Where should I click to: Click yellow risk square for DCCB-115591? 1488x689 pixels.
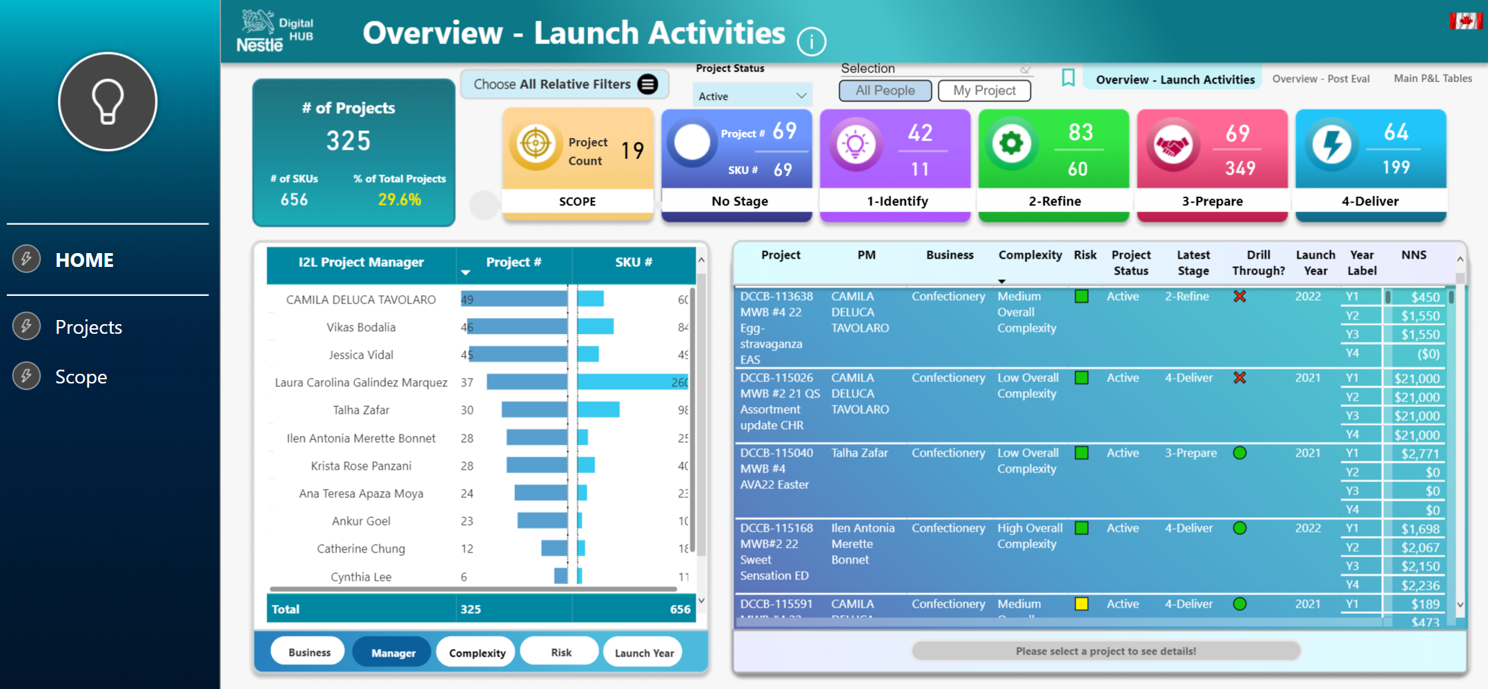1081,603
